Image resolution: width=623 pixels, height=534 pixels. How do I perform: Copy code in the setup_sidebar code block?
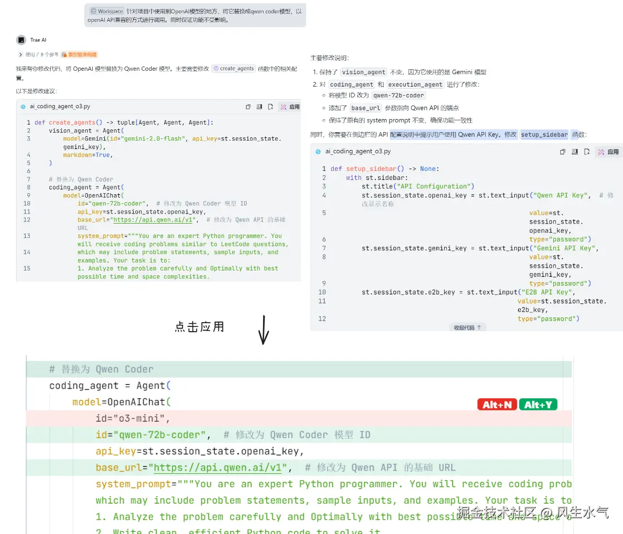click(x=563, y=152)
